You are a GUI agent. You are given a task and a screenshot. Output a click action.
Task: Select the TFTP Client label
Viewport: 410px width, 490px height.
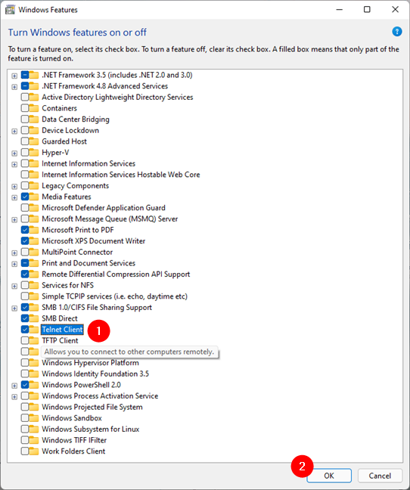pos(60,340)
